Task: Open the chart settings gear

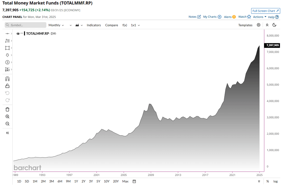Action: [258, 25]
